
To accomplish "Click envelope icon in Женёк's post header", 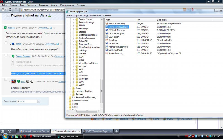I will coord(51,28).
